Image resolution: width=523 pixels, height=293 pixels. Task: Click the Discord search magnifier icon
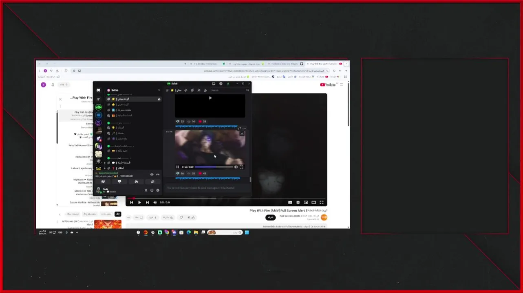[x=247, y=90]
